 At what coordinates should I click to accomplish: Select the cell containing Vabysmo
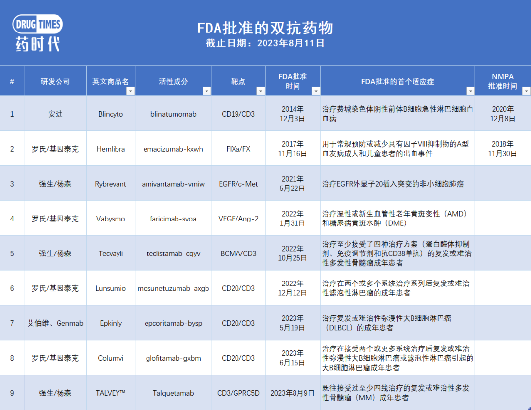coord(111,219)
